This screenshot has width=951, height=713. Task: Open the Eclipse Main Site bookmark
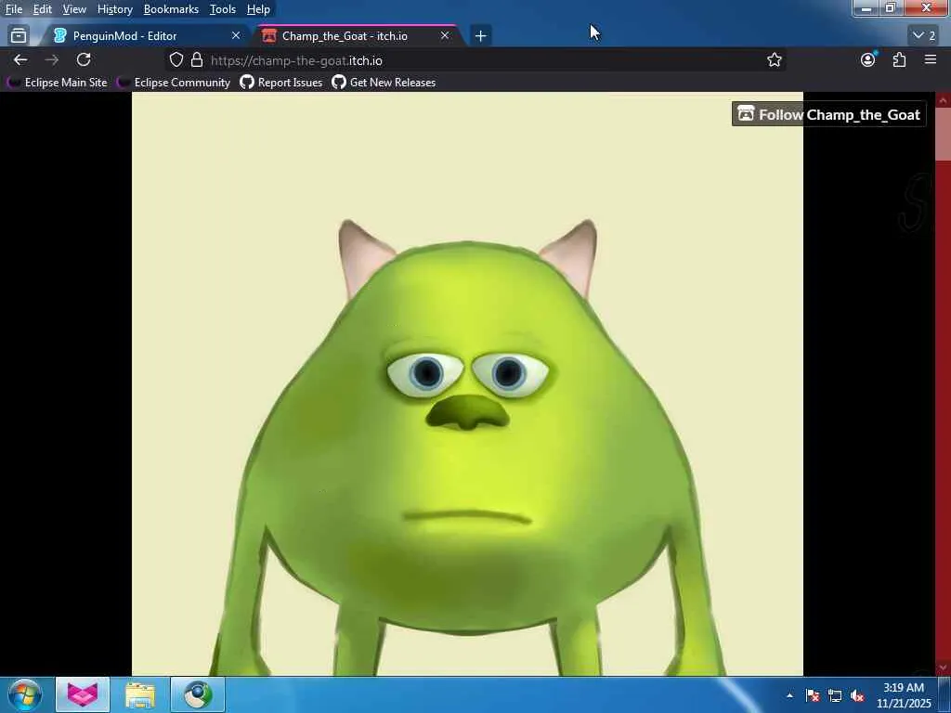click(x=58, y=83)
